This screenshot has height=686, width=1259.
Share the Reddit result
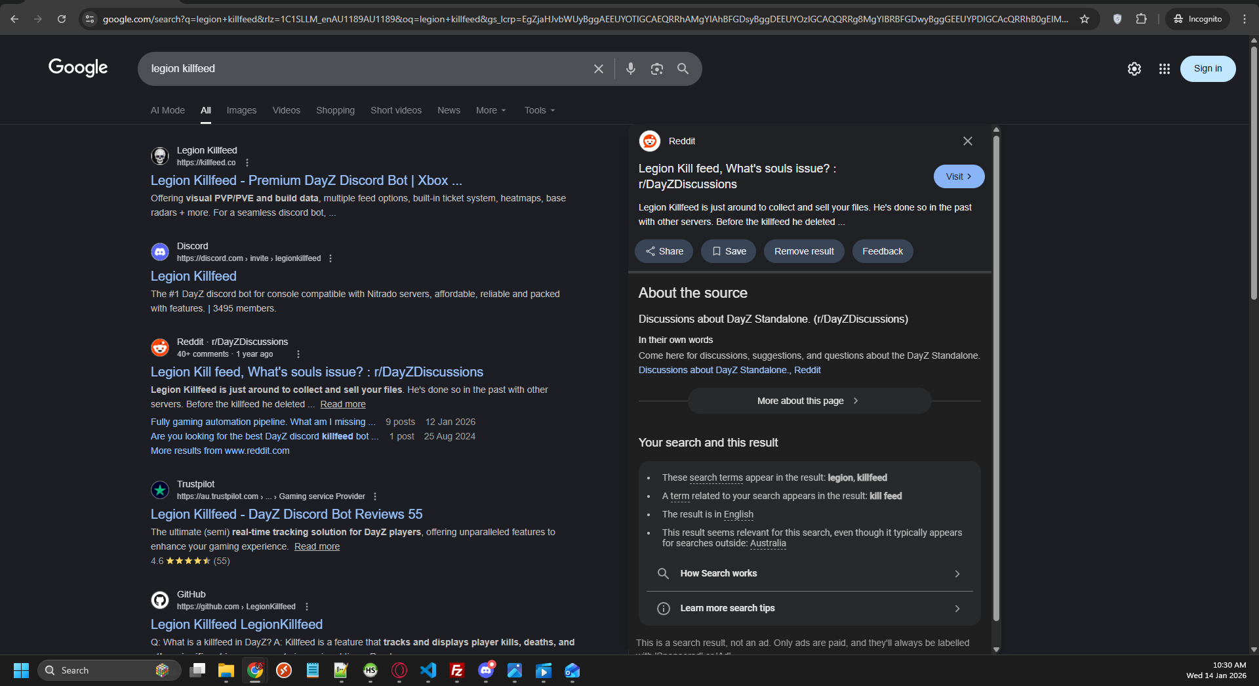pyautogui.click(x=664, y=251)
